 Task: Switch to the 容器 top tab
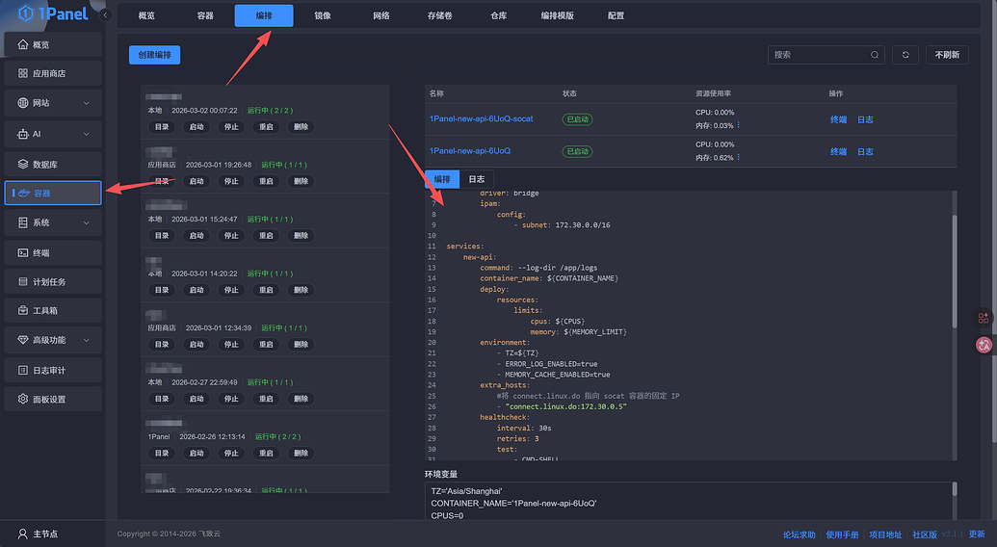coord(205,15)
